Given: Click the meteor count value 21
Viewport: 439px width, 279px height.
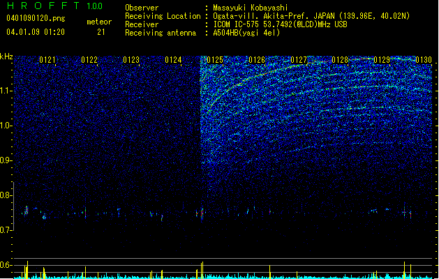Looking at the screenshot, I should pos(101,32).
